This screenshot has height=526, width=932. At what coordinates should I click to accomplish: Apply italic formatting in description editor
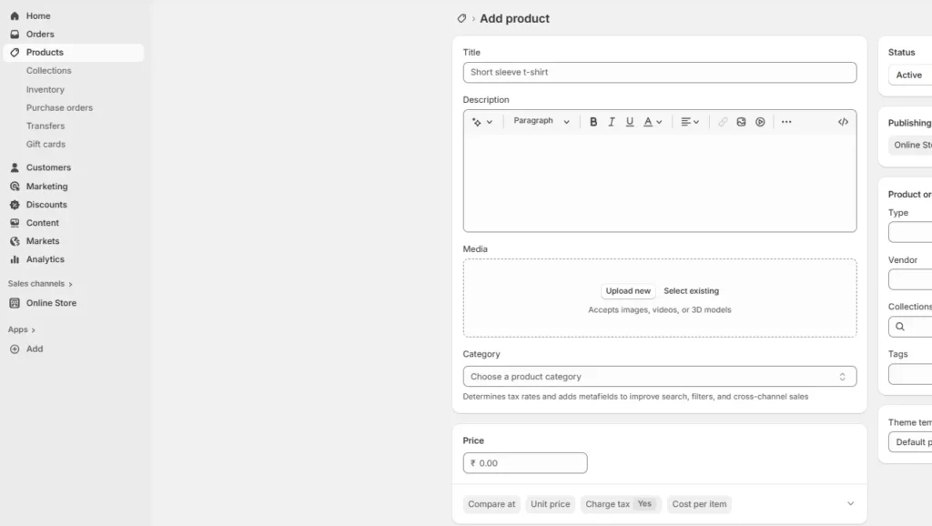coord(611,120)
